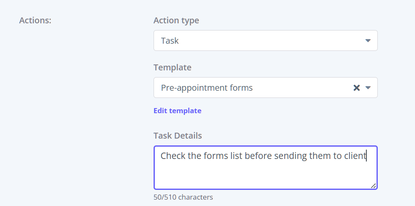Click the word 'before' in Task Details text
The image size is (415, 206).
[x=258, y=156]
